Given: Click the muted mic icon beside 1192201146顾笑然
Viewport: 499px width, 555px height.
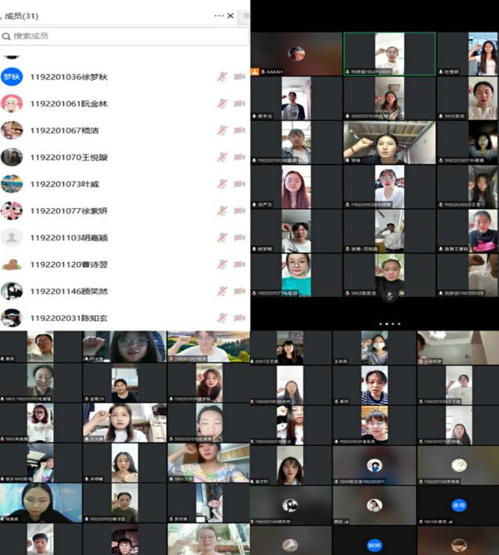Looking at the screenshot, I should tap(222, 291).
